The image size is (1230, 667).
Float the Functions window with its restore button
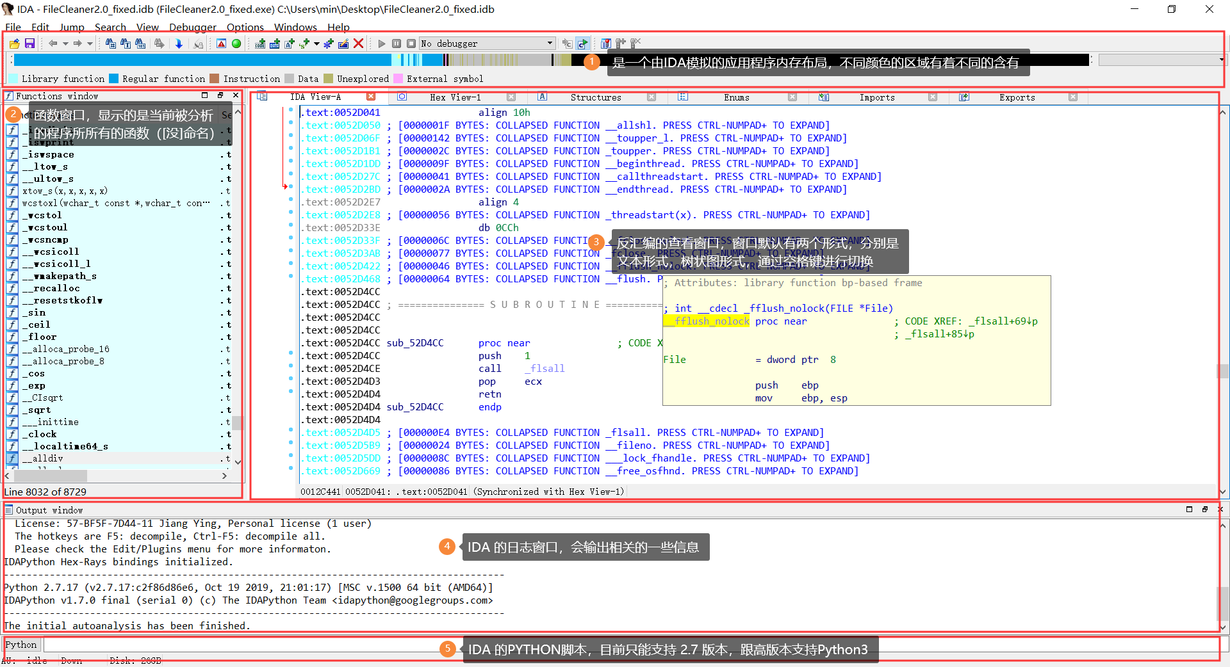coord(220,95)
